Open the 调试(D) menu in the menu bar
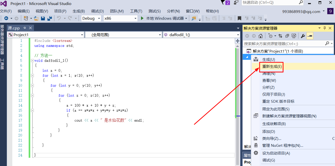 pyautogui.click(x=97, y=11)
